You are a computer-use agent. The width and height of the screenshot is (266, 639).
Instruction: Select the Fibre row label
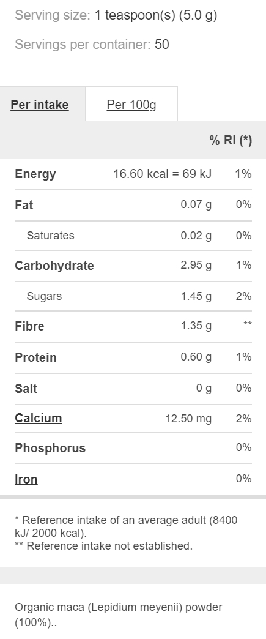[29, 326]
